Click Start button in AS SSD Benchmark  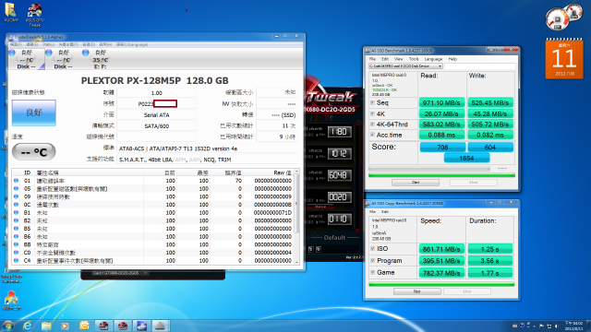(416, 183)
